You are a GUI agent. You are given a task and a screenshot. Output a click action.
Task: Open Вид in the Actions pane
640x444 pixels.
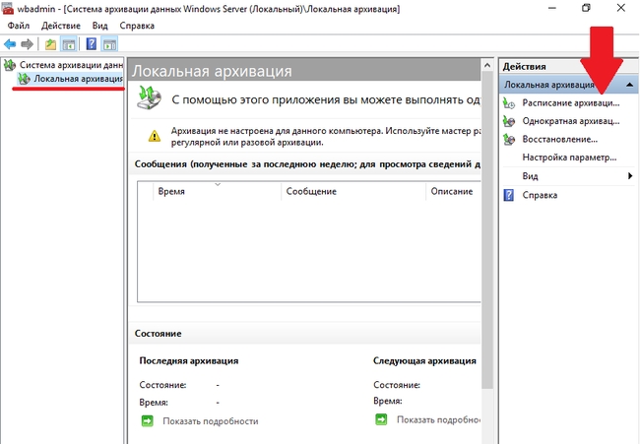point(530,176)
